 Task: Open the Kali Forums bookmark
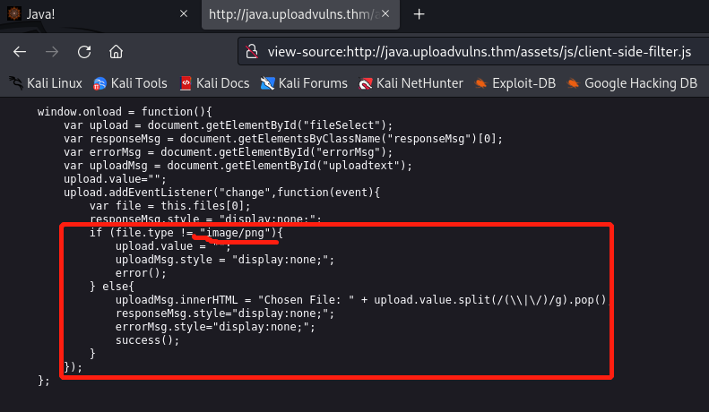pyautogui.click(x=304, y=83)
